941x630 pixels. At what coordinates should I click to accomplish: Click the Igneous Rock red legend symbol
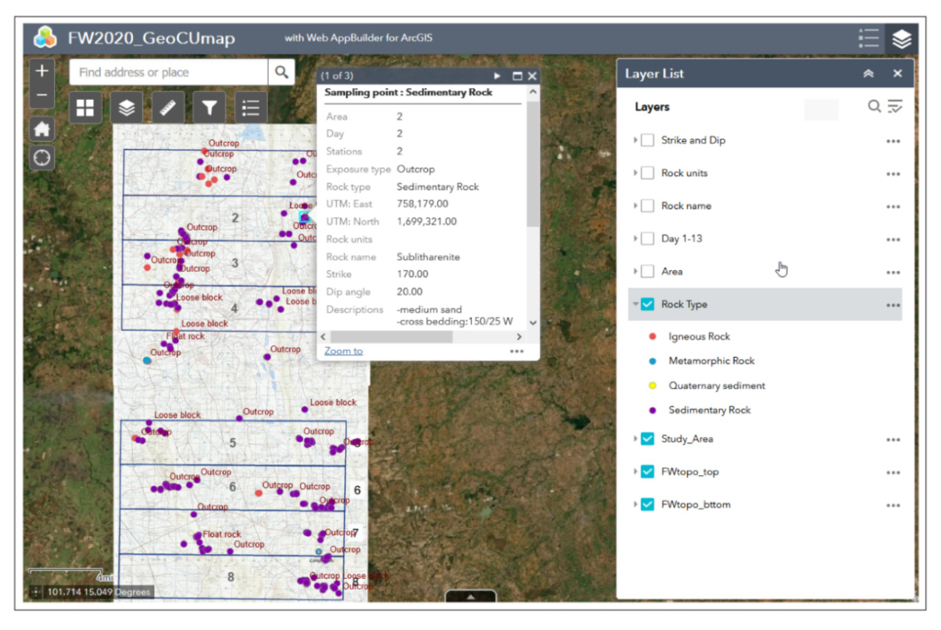pyautogui.click(x=652, y=336)
